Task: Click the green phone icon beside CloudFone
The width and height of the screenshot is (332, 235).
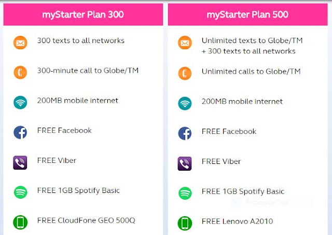Action: [20, 223]
